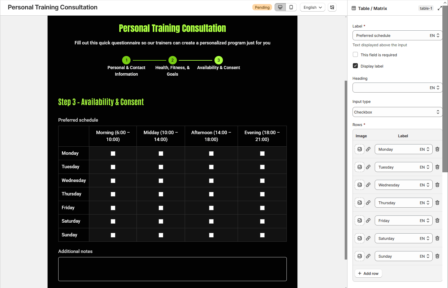Switch to desktop preview mode

280,7
